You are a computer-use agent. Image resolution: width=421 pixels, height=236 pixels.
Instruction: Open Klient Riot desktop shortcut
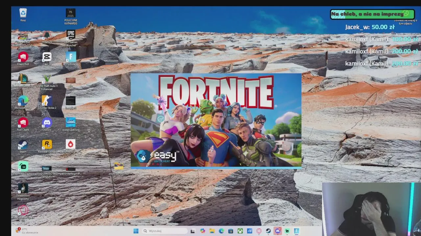point(23,59)
